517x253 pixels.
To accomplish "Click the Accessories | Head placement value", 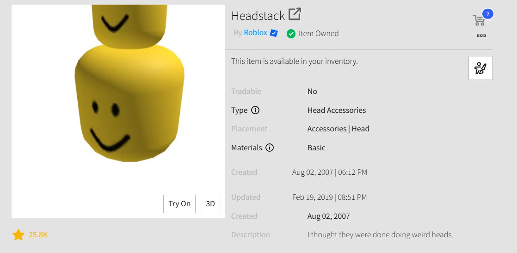I will 339,129.
